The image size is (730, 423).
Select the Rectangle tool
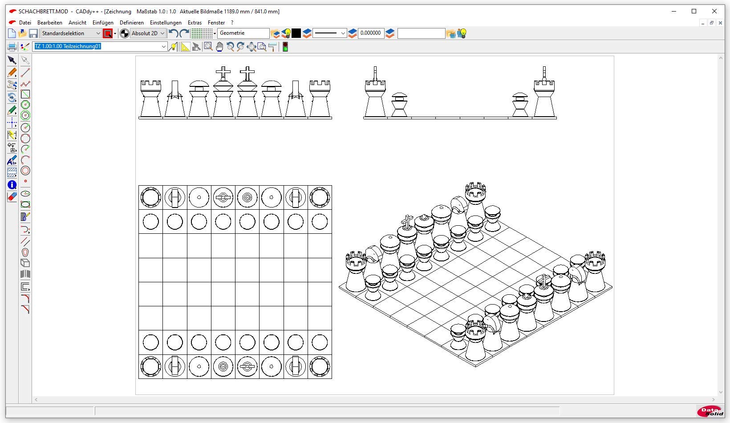click(25, 94)
